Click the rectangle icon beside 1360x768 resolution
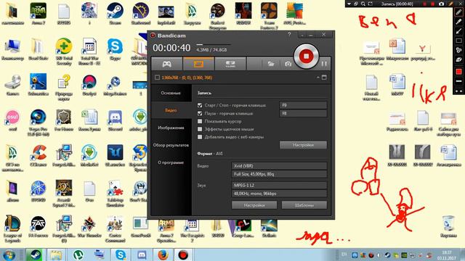 (x=157, y=78)
